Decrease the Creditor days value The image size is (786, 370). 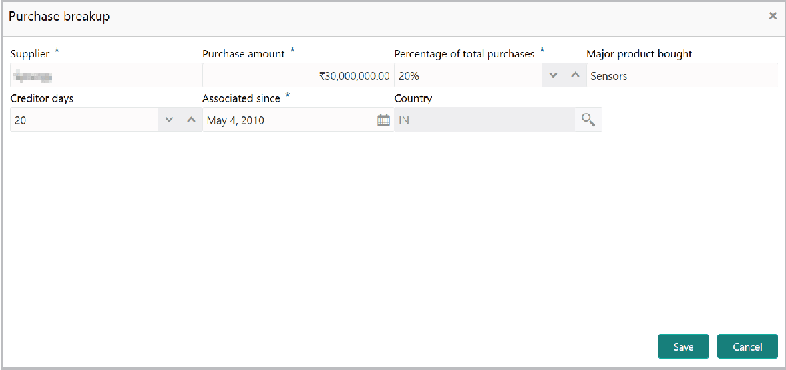pos(169,120)
